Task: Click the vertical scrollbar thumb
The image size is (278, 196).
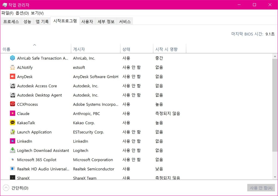Action: coord(275,105)
